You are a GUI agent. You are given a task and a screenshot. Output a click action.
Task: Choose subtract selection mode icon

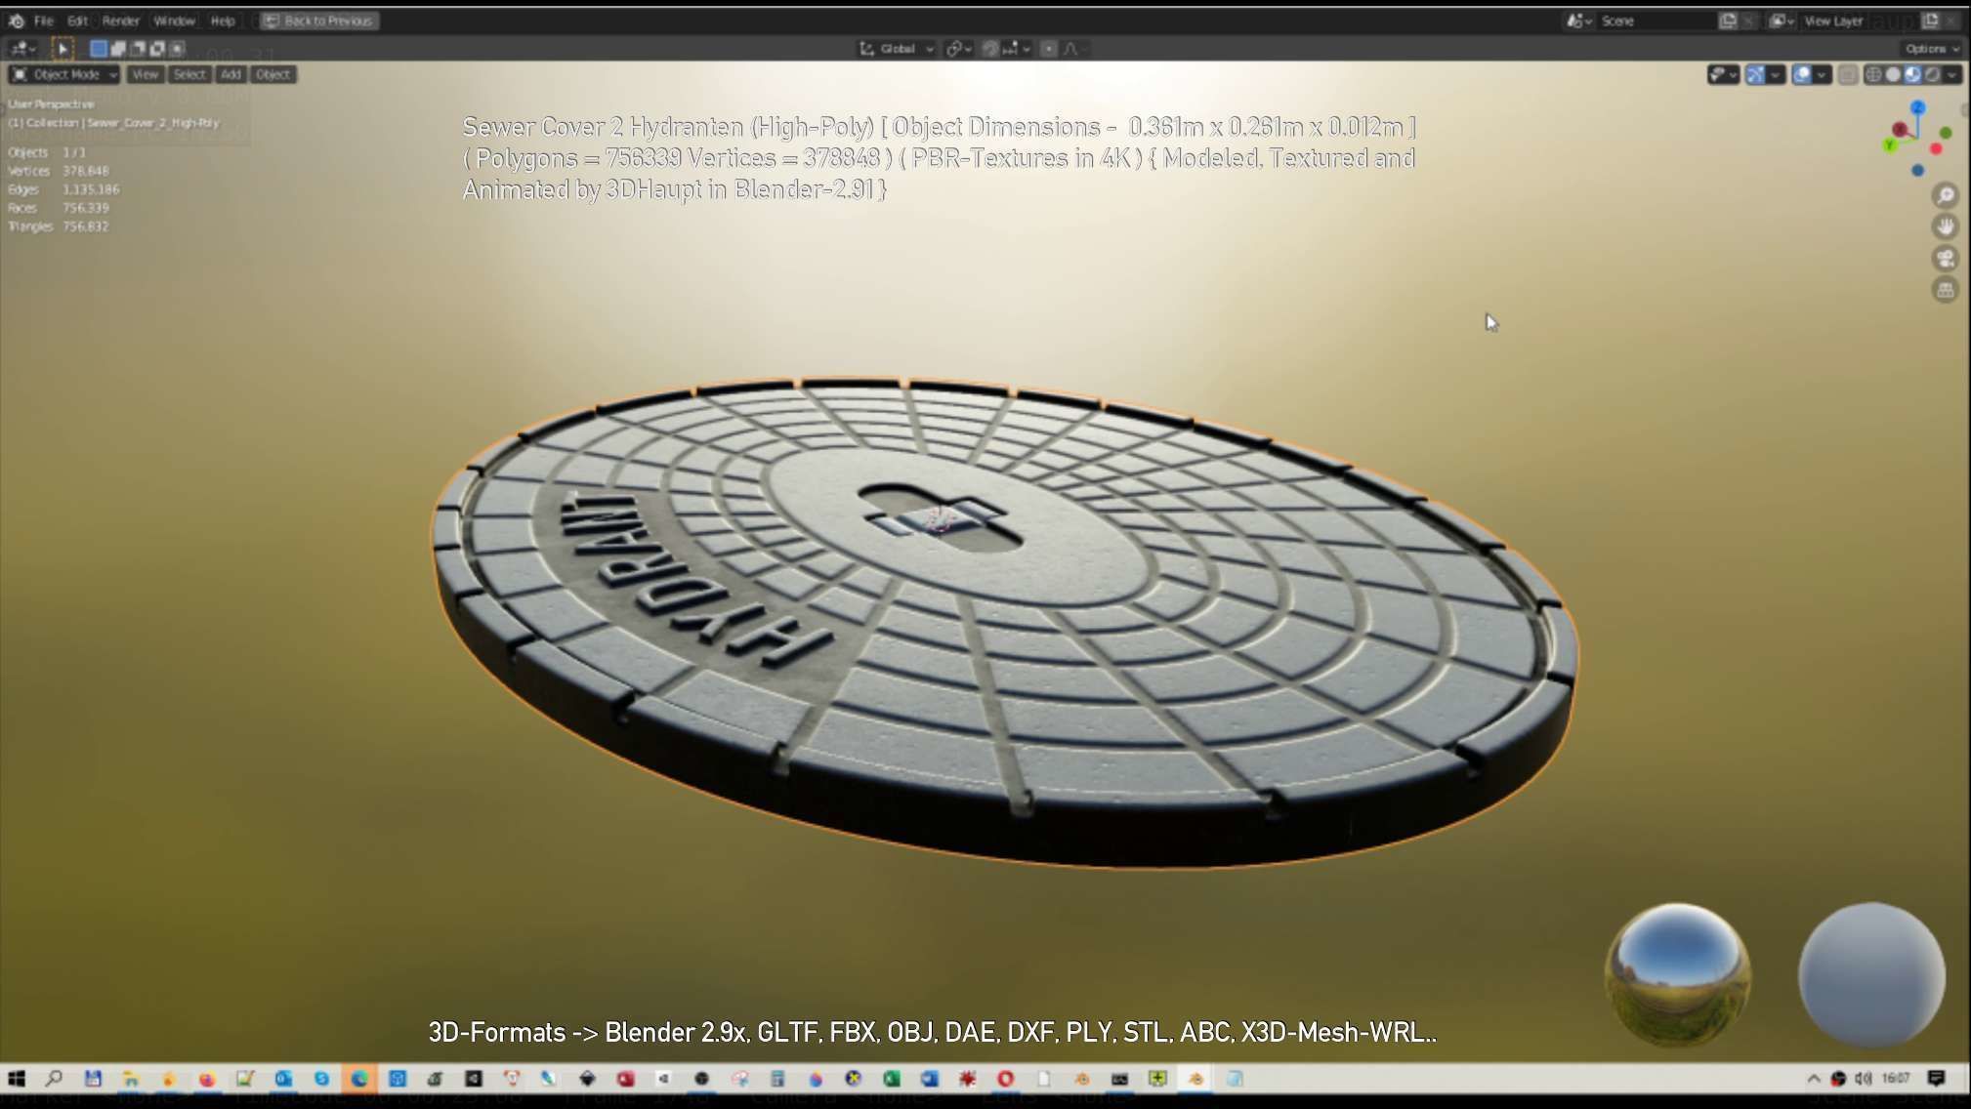[138, 48]
